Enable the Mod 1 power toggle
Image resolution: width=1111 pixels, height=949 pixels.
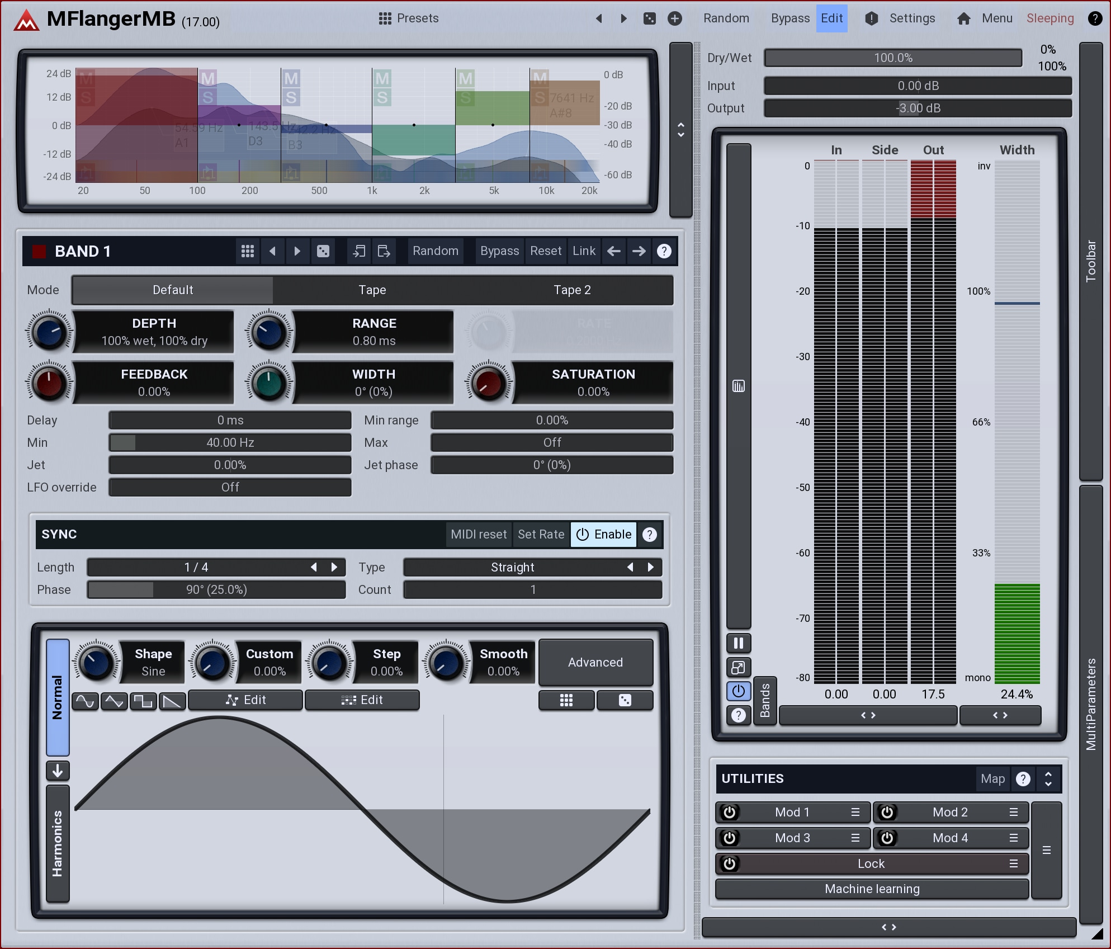click(729, 812)
